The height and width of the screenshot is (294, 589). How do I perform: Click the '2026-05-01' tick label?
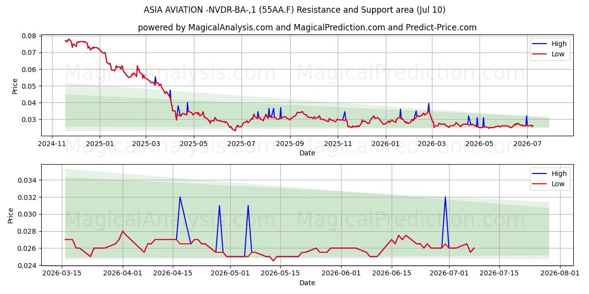(230, 273)
